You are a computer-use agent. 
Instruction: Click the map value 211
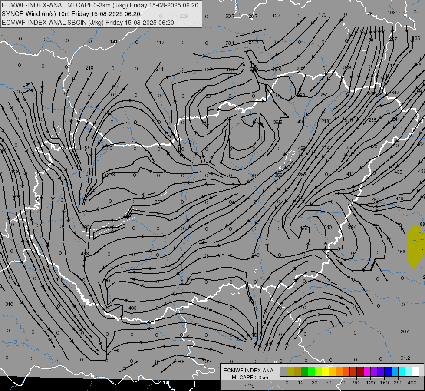(x=160, y=69)
